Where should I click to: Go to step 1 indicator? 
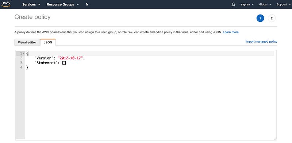pos(260,18)
